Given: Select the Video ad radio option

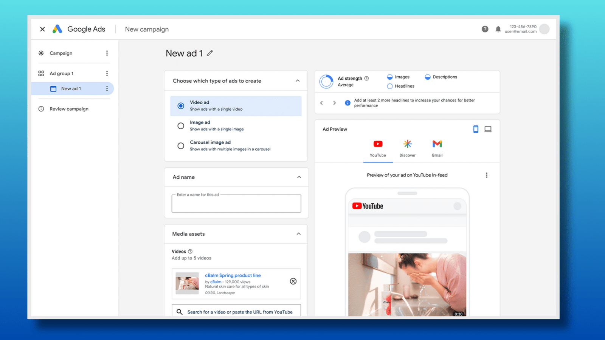Looking at the screenshot, I should (x=181, y=106).
